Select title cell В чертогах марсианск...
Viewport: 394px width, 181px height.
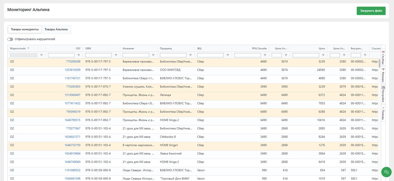(138, 145)
